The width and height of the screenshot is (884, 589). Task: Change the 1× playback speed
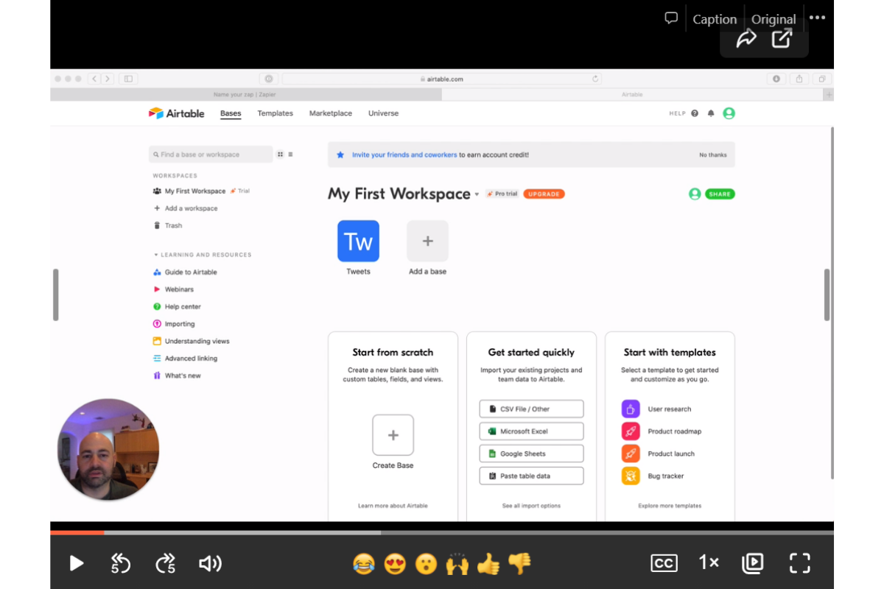709,562
